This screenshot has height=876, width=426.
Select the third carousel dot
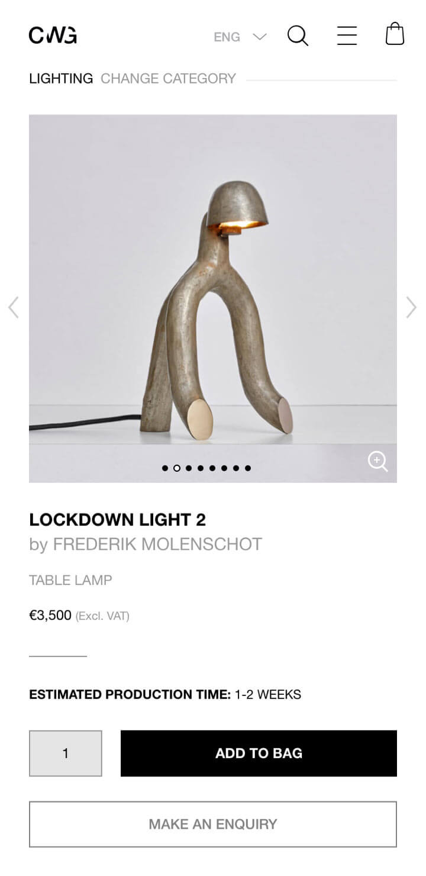point(189,468)
